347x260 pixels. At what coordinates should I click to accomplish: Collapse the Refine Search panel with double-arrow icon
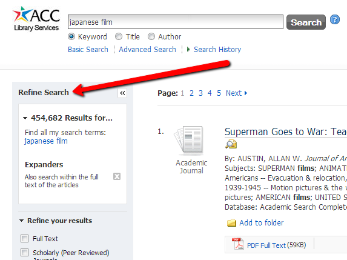click(122, 93)
